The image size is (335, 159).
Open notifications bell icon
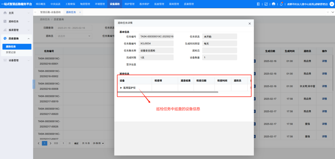click(281, 4)
